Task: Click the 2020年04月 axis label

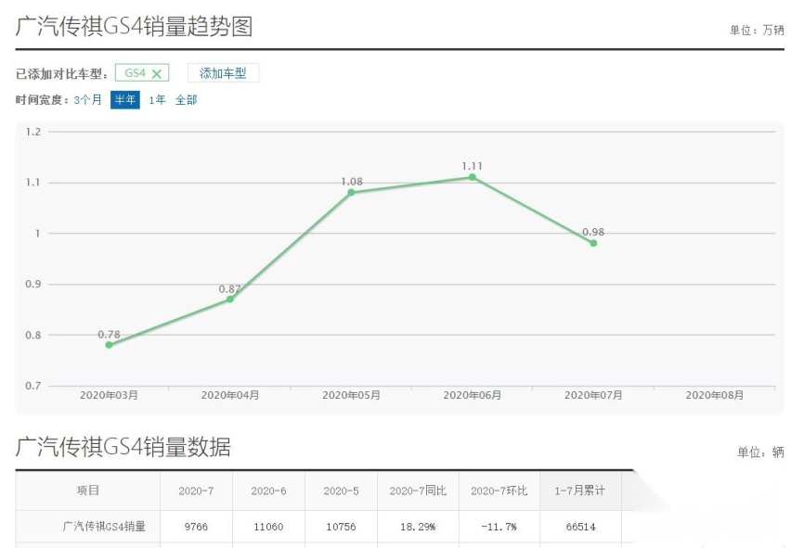Action: click(230, 395)
